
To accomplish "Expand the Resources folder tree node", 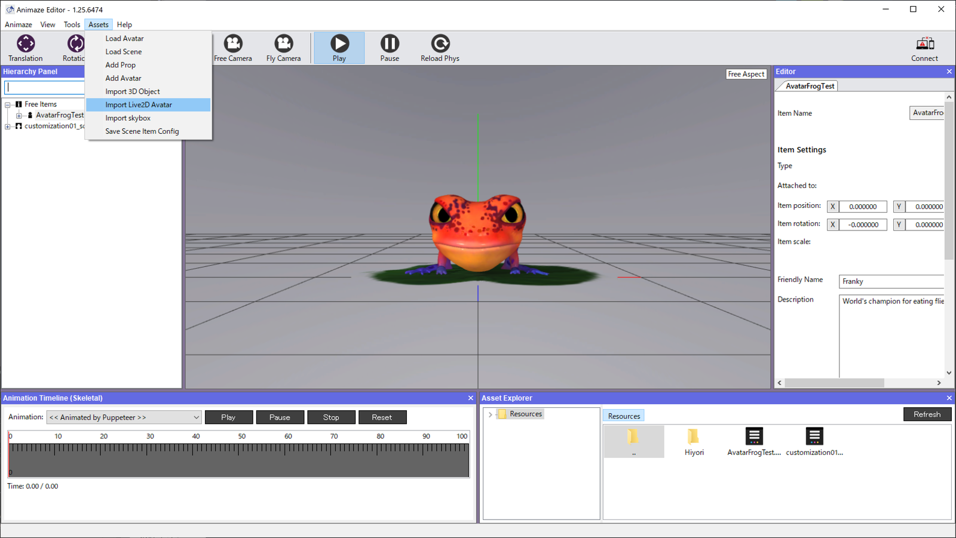I will click(x=491, y=414).
